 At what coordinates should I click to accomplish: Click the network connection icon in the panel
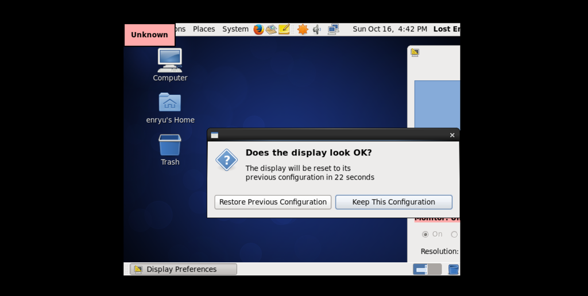(x=333, y=29)
